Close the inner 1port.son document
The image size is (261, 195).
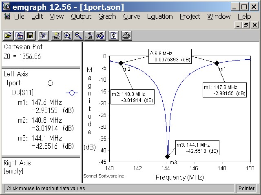(x=254, y=25)
